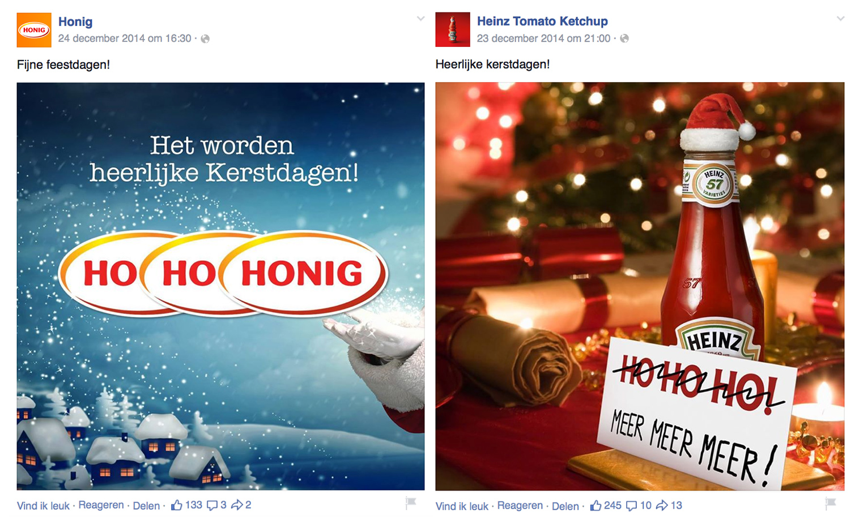Click the Heinz Tomato Ketchup profile picture
The height and width of the screenshot is (525, 855).
pyautogui.click(x=453, y=29)
